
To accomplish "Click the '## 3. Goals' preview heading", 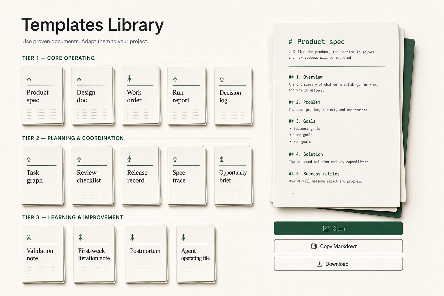I will click(302, 121).
